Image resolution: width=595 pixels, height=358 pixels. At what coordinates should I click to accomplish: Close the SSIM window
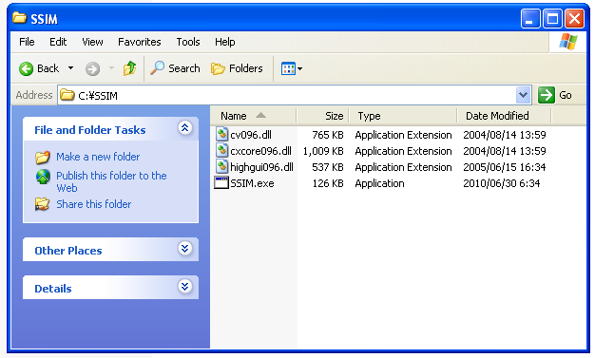click(x=574, y=19)
